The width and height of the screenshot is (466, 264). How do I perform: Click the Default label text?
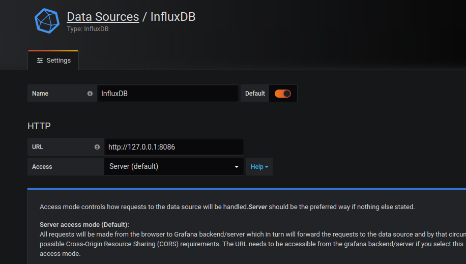coord(255,94)
